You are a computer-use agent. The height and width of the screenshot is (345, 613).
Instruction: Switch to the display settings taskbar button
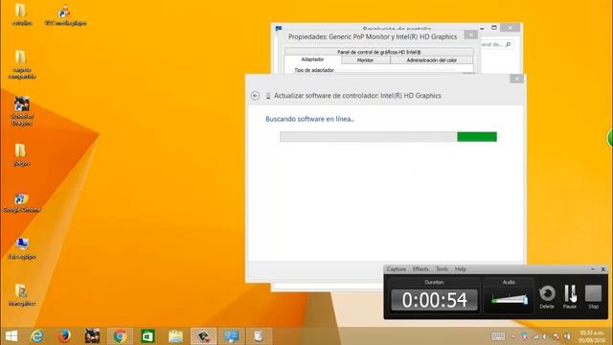(231, 336)
